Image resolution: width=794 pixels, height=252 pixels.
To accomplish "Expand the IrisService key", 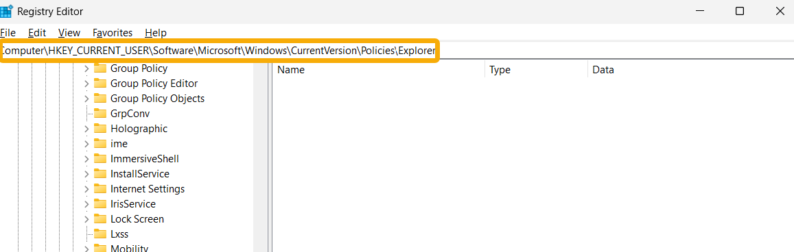I will point(86,205).
